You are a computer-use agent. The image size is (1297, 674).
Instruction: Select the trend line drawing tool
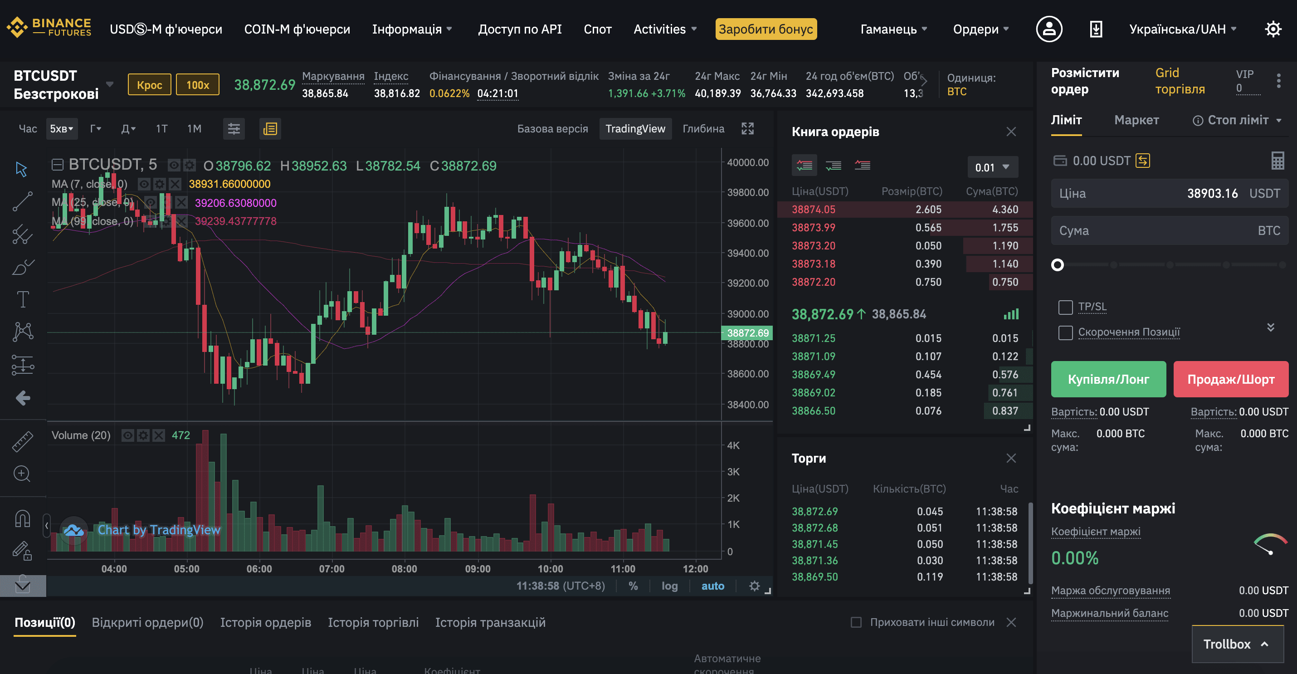[22, 201]
